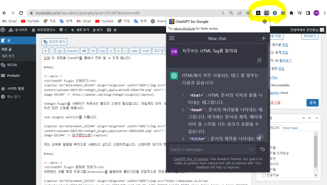Viewport: 327px width, 185px height.
Task: Open the ChatGPT for Google extension icon
Action: pos(267,13)
